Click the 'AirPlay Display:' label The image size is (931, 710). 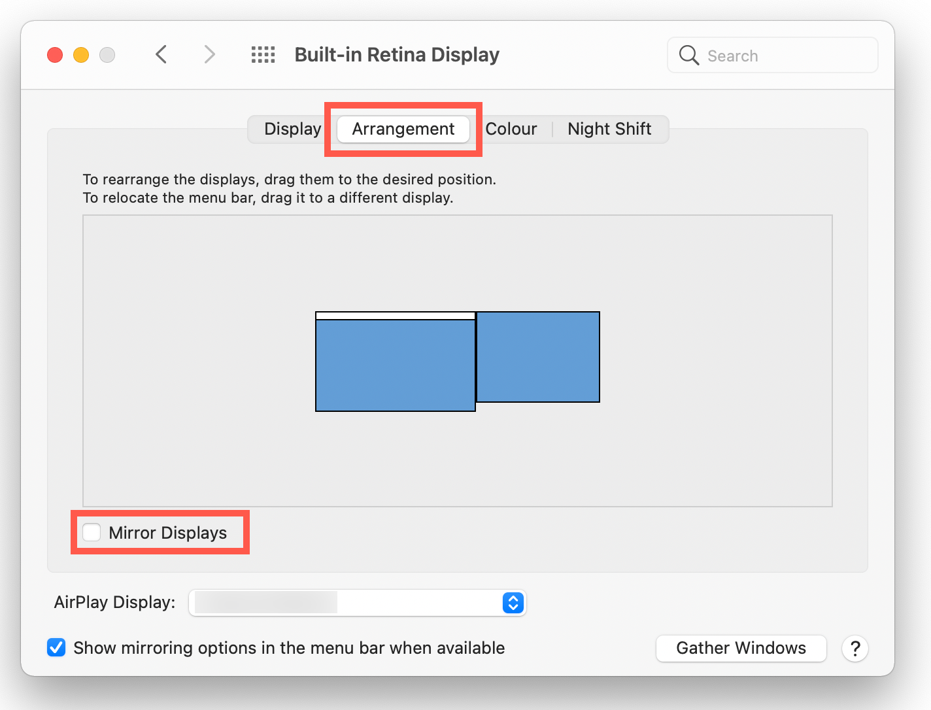click(115, 602)
